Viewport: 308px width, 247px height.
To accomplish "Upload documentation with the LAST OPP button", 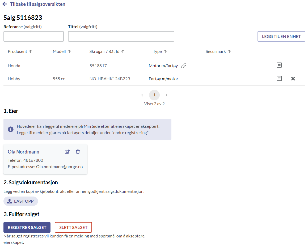I will coord(20,201).
